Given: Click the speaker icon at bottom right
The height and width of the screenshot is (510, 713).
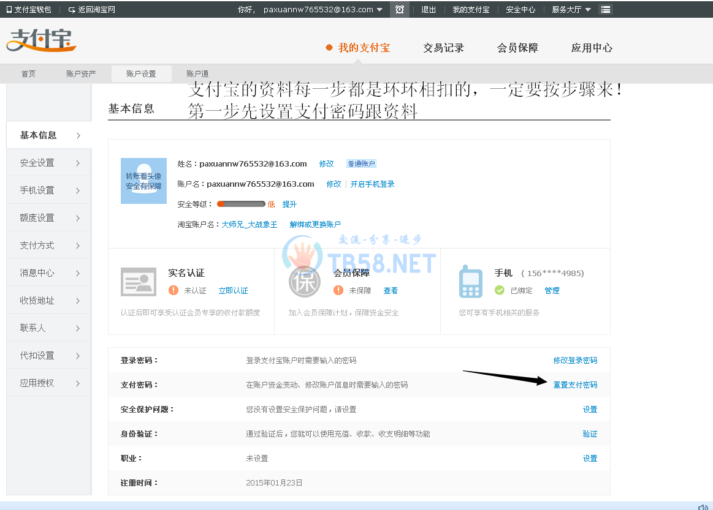Looking at the screenshot, I should click(x=703, y=507).
